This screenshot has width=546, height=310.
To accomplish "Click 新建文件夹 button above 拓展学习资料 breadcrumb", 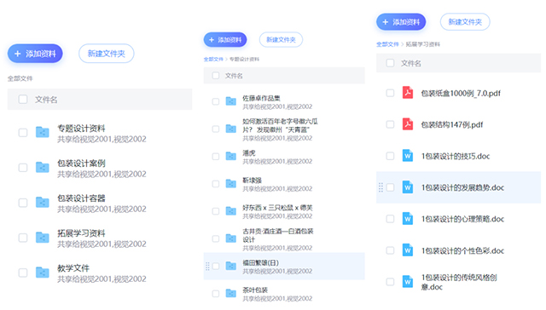I will point(465,22).
